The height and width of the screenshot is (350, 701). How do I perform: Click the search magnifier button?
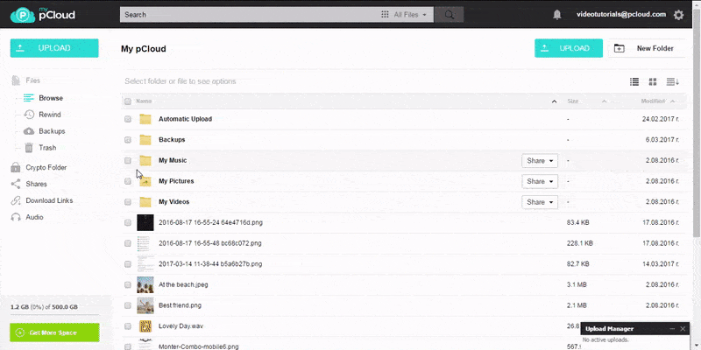pos(450,15)
